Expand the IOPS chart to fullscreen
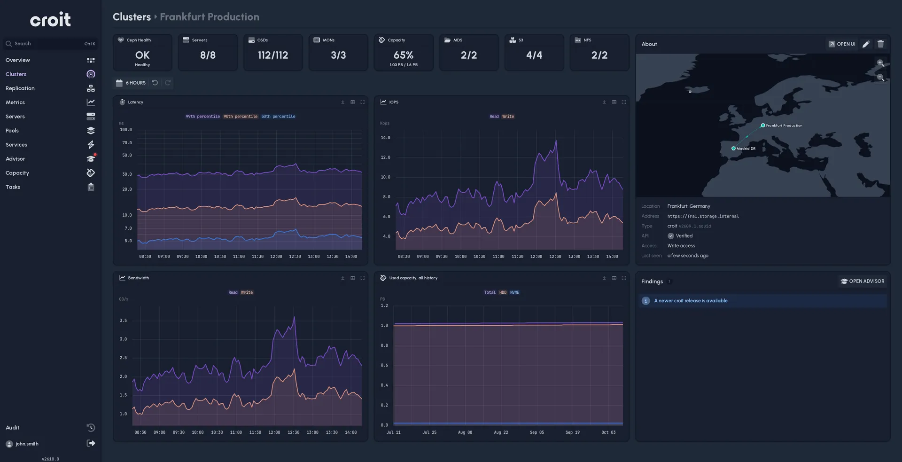The width and height of the screenshot is (902, 462). (x=624, y=102)
